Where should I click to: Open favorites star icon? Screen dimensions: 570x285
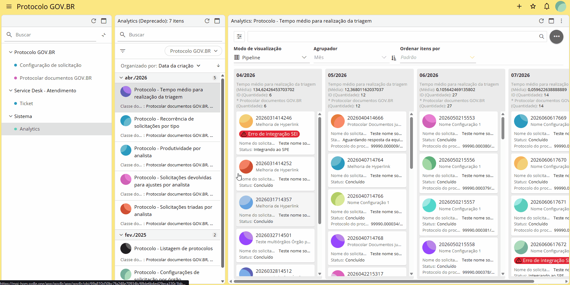[x=533, y=6]
